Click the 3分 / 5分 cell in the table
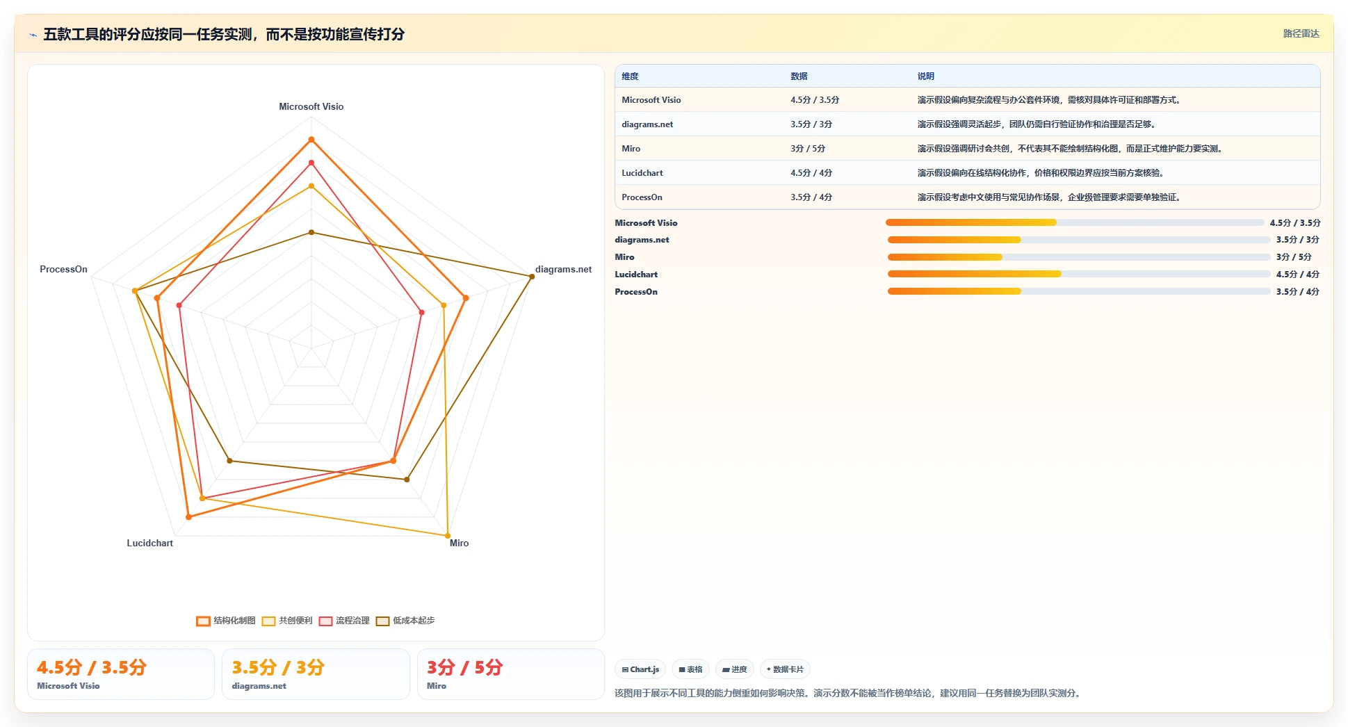Image resolution: width=1348 pixels, height=727 pixels. (x=808, y=149)
